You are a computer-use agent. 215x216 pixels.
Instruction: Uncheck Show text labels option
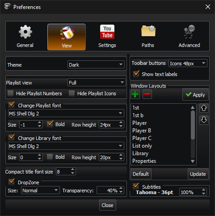[136, 74]
